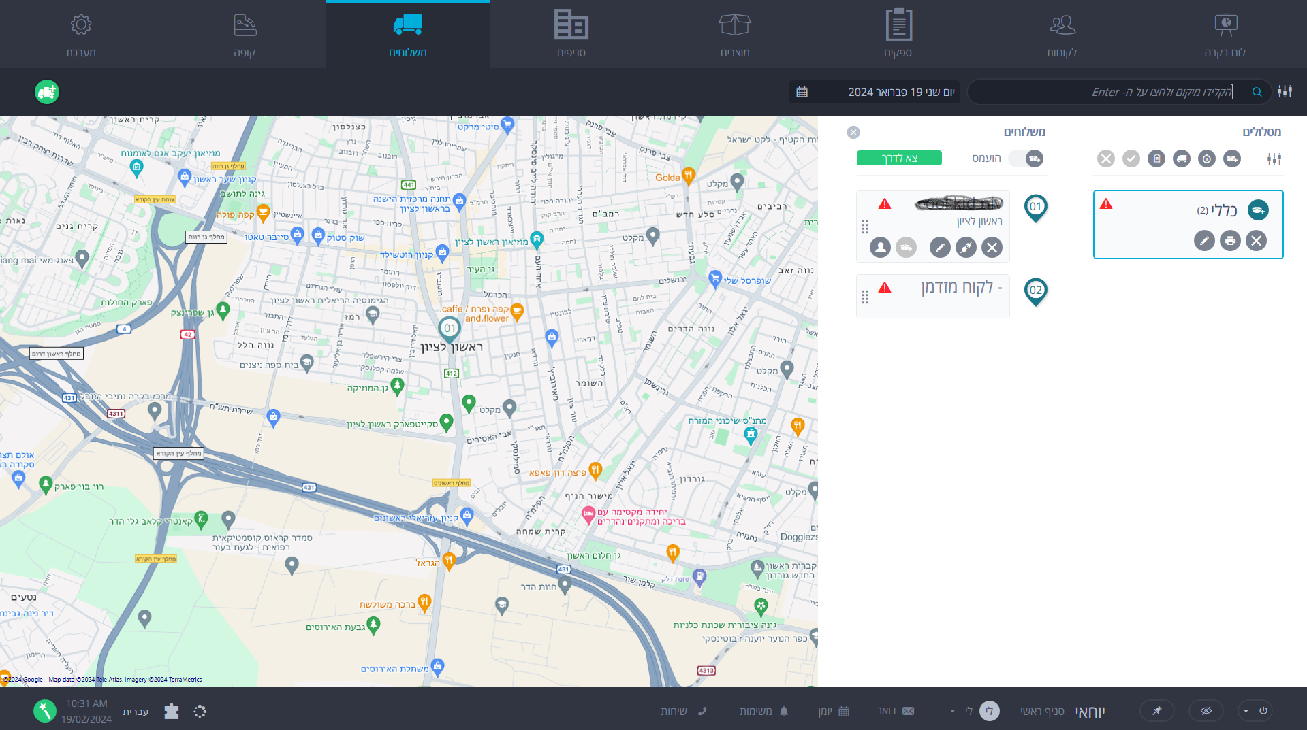Print the כללי route
The width and height of the screenshot is (1307, 730).
[x=1230, y=240]
